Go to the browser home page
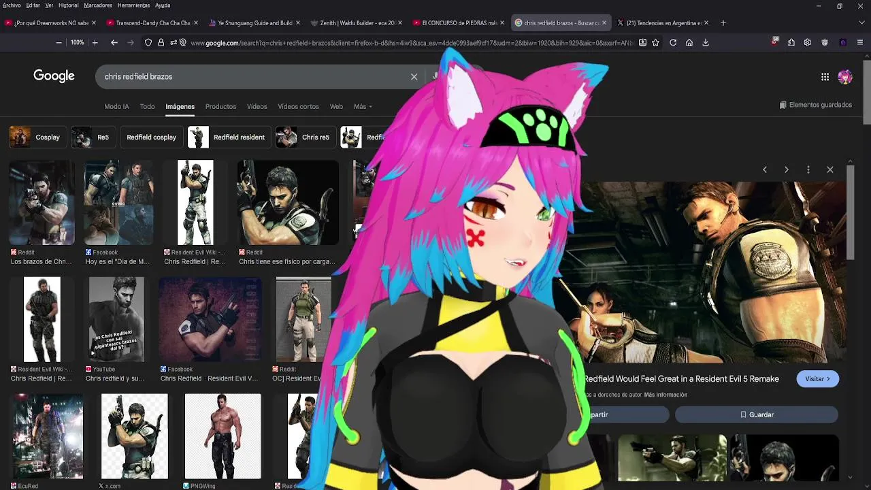The width and height of the screenshot is (871, 490). pos(689,42)
